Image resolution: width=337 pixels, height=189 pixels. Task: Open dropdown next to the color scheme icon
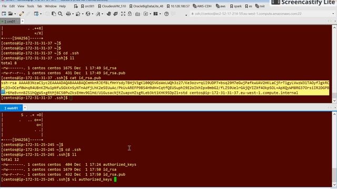[83, 14]
